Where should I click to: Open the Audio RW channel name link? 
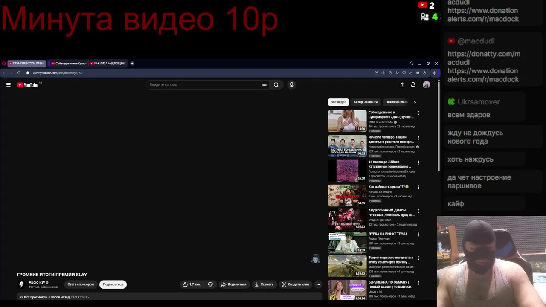click(37, 282)
